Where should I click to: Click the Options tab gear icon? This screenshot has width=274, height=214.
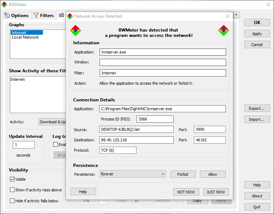click(7, 15)
